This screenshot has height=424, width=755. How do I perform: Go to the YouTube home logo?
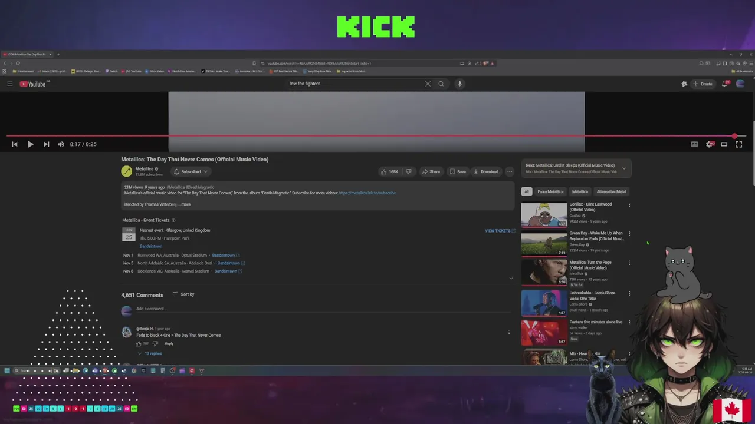32,84
